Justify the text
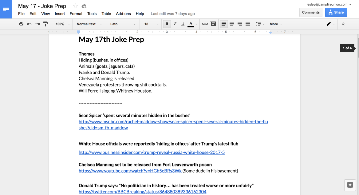Image resolution: width=359 pixels, height=195 pixels. coord(248,24)
